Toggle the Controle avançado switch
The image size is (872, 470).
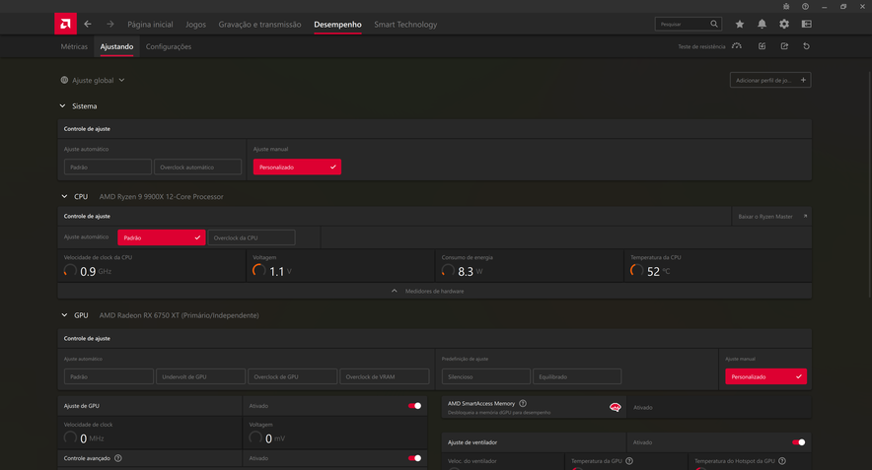[415, 458]
